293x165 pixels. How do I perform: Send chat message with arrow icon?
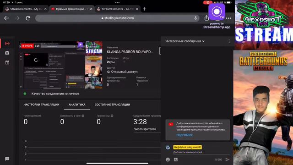pos(227,159)
